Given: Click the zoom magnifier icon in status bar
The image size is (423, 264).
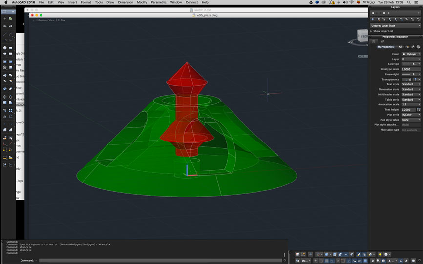Looking at the screenshot, I should pyautogui.click(x=378, y=261).
